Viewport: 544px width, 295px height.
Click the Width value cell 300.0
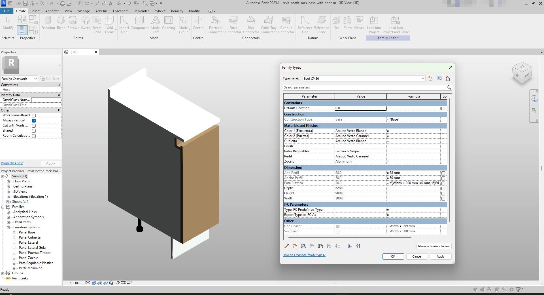(x=360, y=199)
